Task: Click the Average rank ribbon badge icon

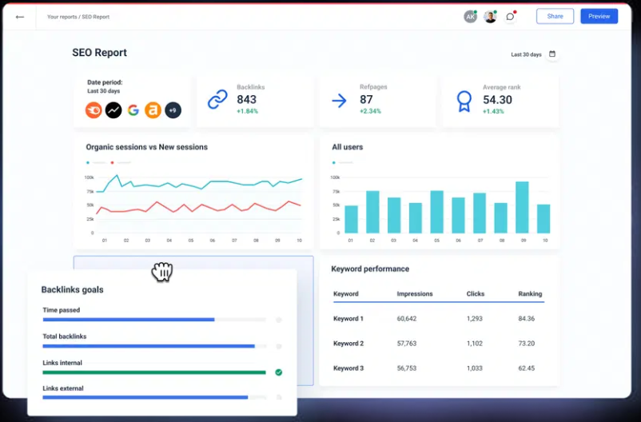Action: pyautogui.click(x=464, y=100)
